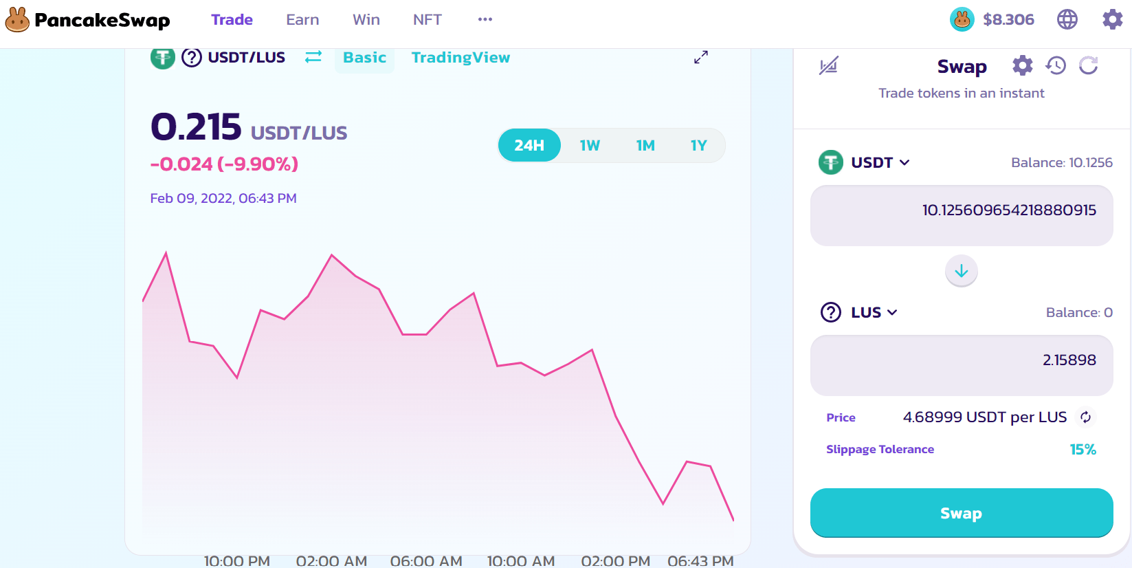This screenshot has width=1132, height=568.
Task: Refresh the swap panel
Action: click(1088, 66)
